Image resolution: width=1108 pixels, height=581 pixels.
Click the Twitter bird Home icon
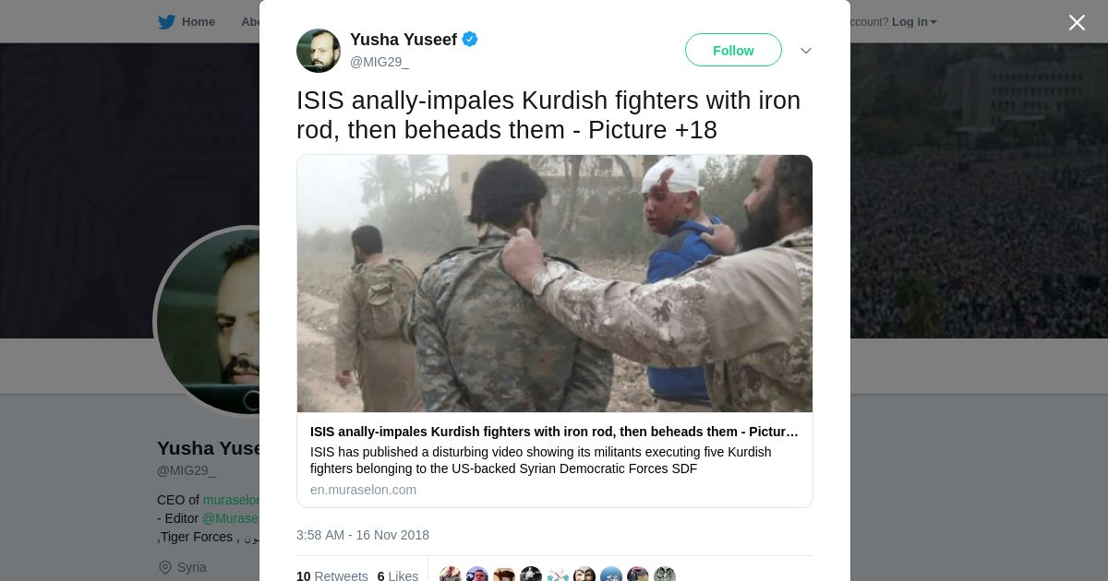tap(166, 22)
